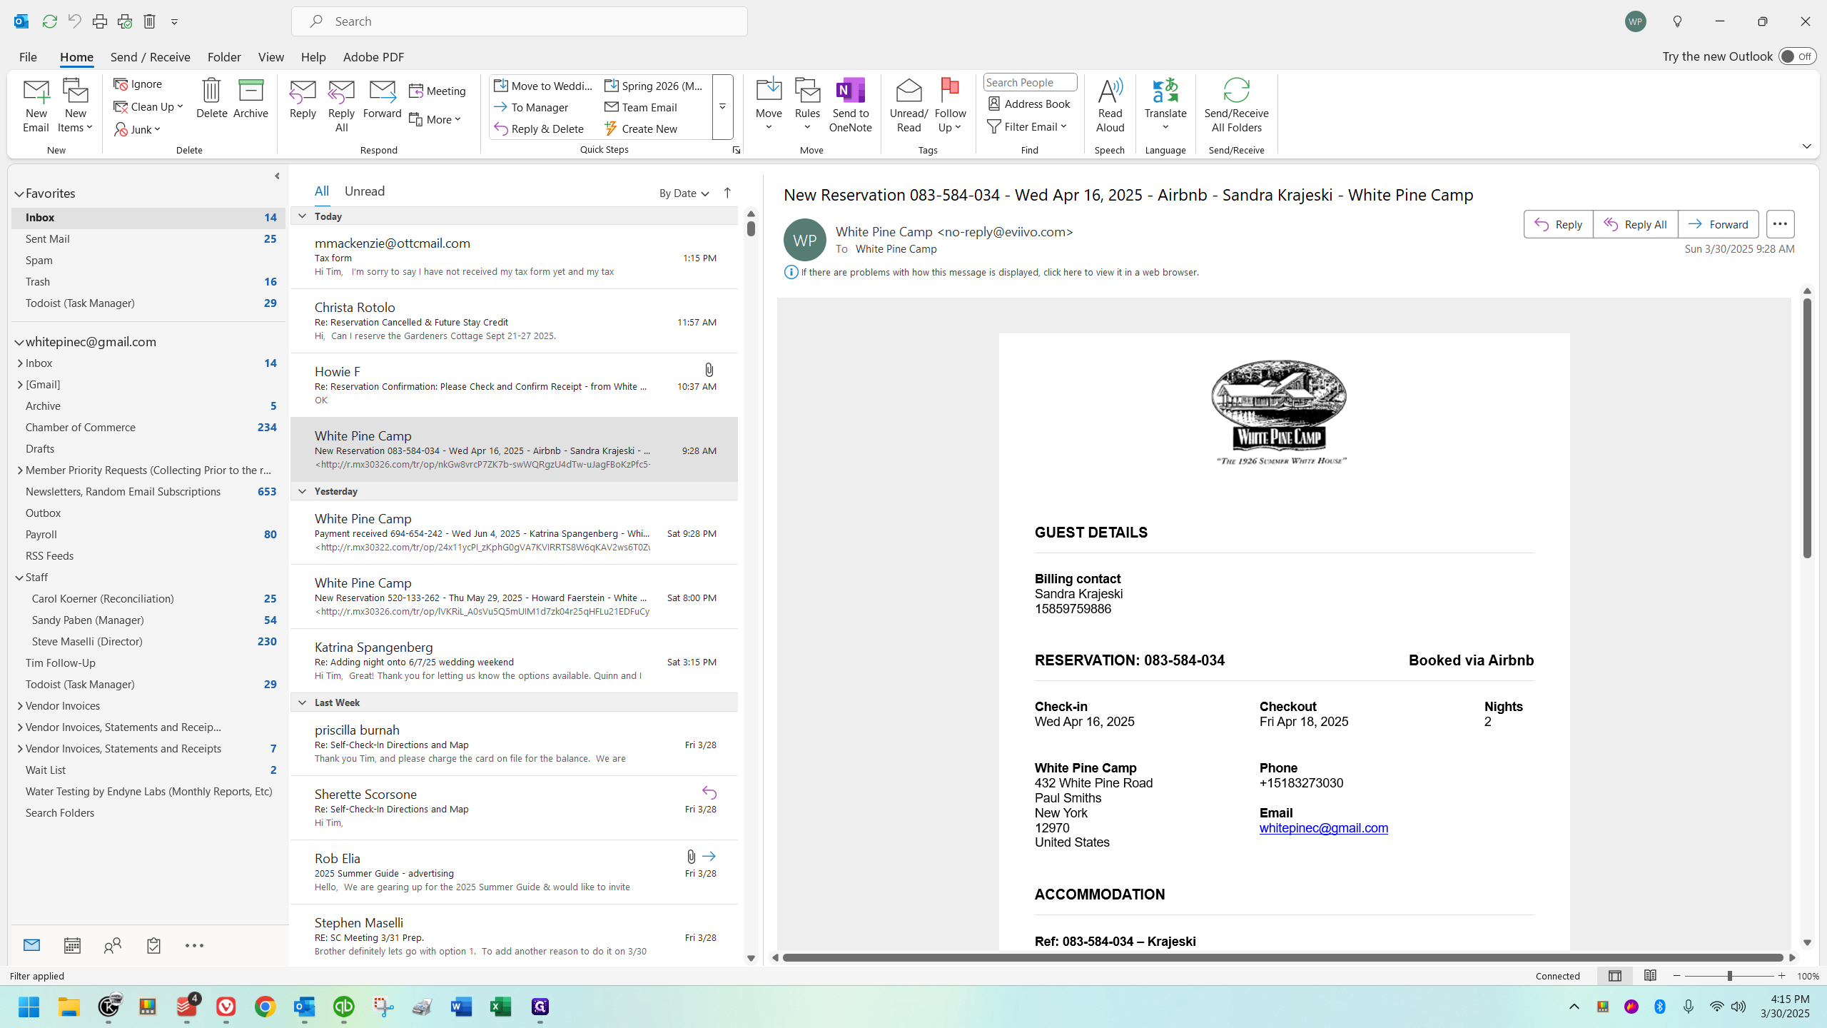Collapse the Staff folder

pos(19,578)
